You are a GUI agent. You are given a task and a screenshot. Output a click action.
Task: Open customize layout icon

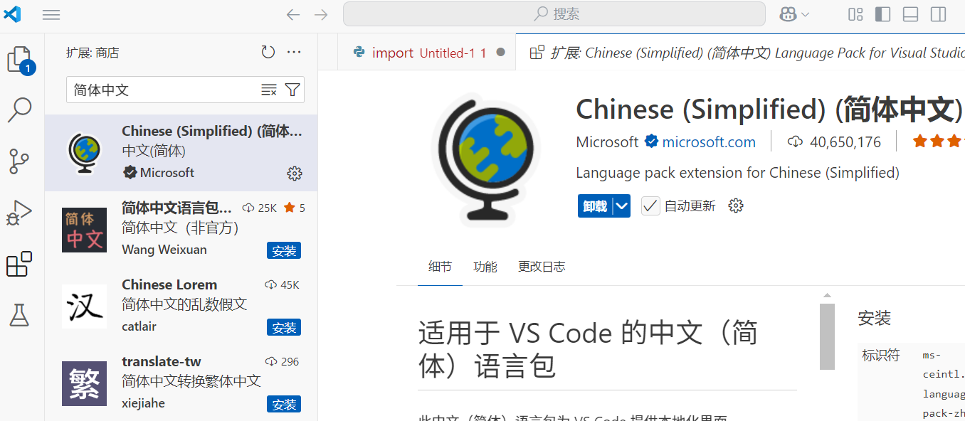[x=855, y=14]
